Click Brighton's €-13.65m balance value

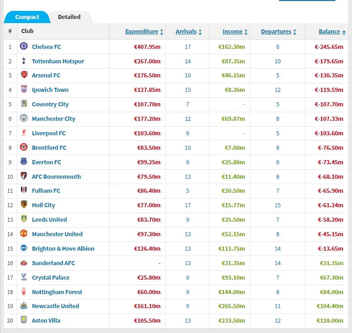click(x=330, y=249)
